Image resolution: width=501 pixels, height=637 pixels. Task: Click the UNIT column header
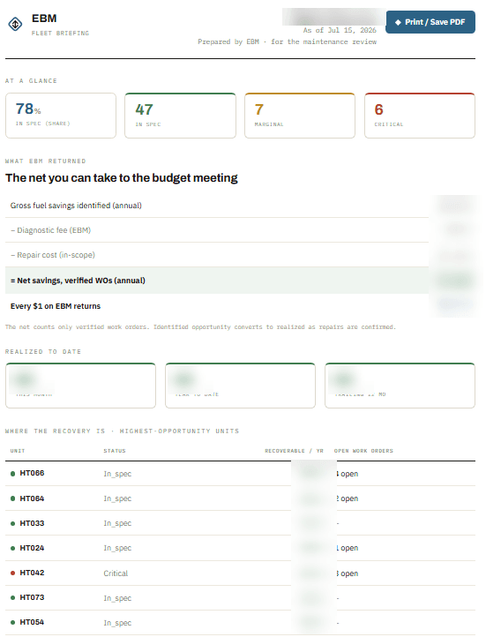pyautogui.click(x=18, y=451)
